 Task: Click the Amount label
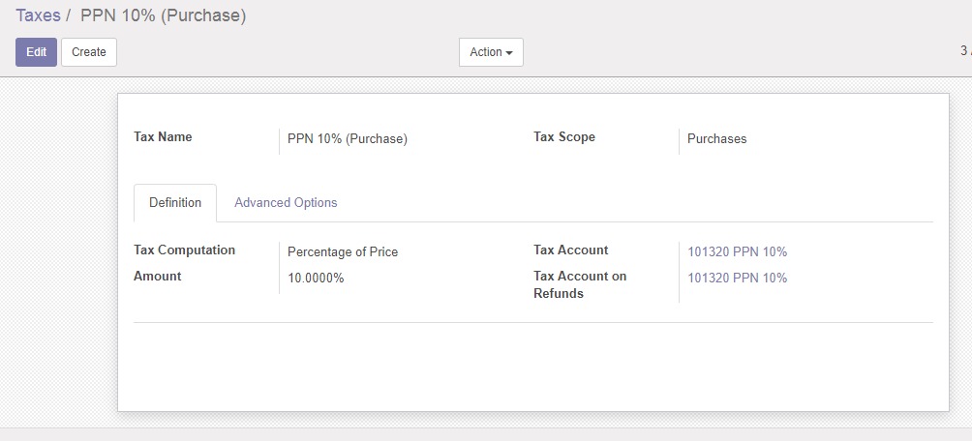[158, 277]
